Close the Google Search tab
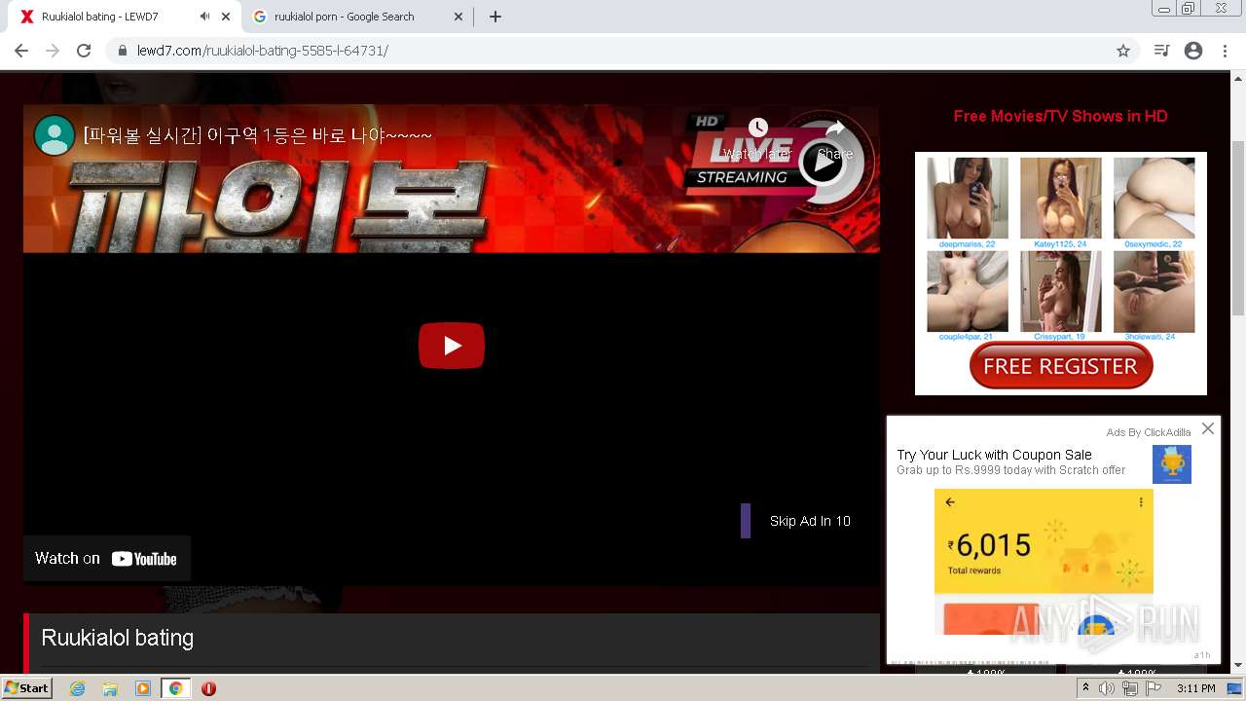This screenshot has height=701, width=1246. click(x=458, y=17)
